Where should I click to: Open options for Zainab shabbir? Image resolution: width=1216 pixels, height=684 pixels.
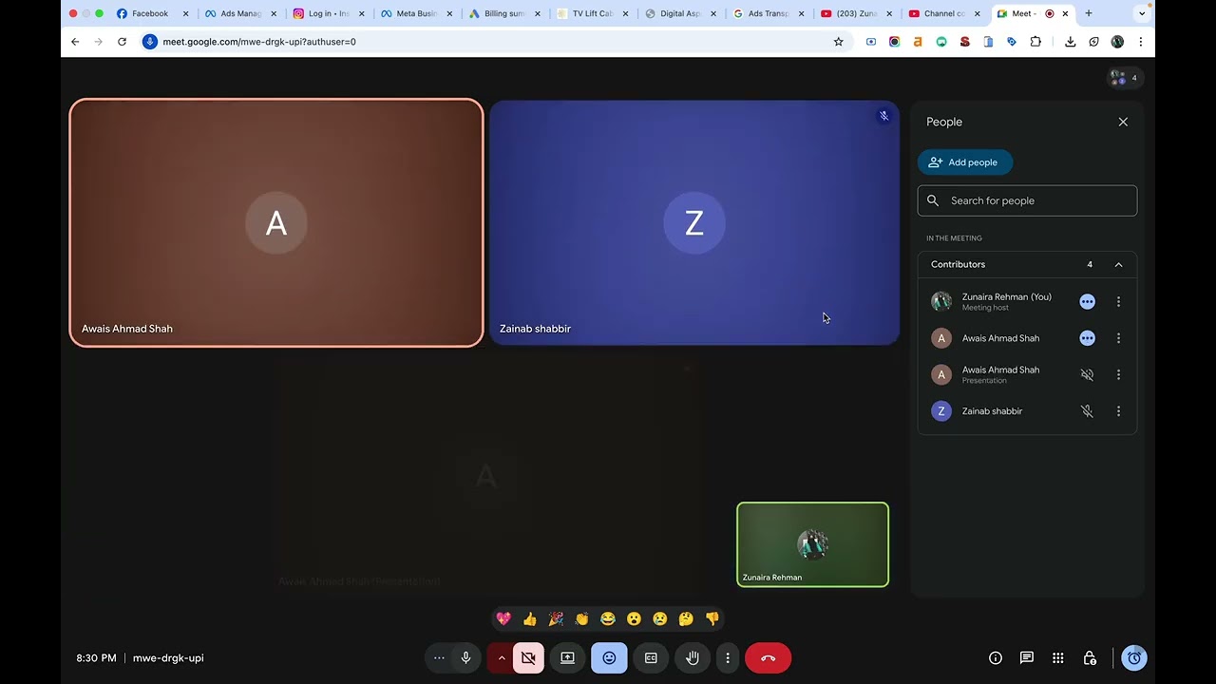[x=1118, y=411]
